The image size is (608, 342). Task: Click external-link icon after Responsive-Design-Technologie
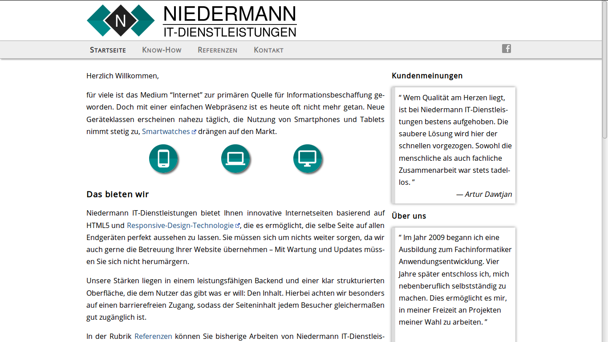pos(237,226)
